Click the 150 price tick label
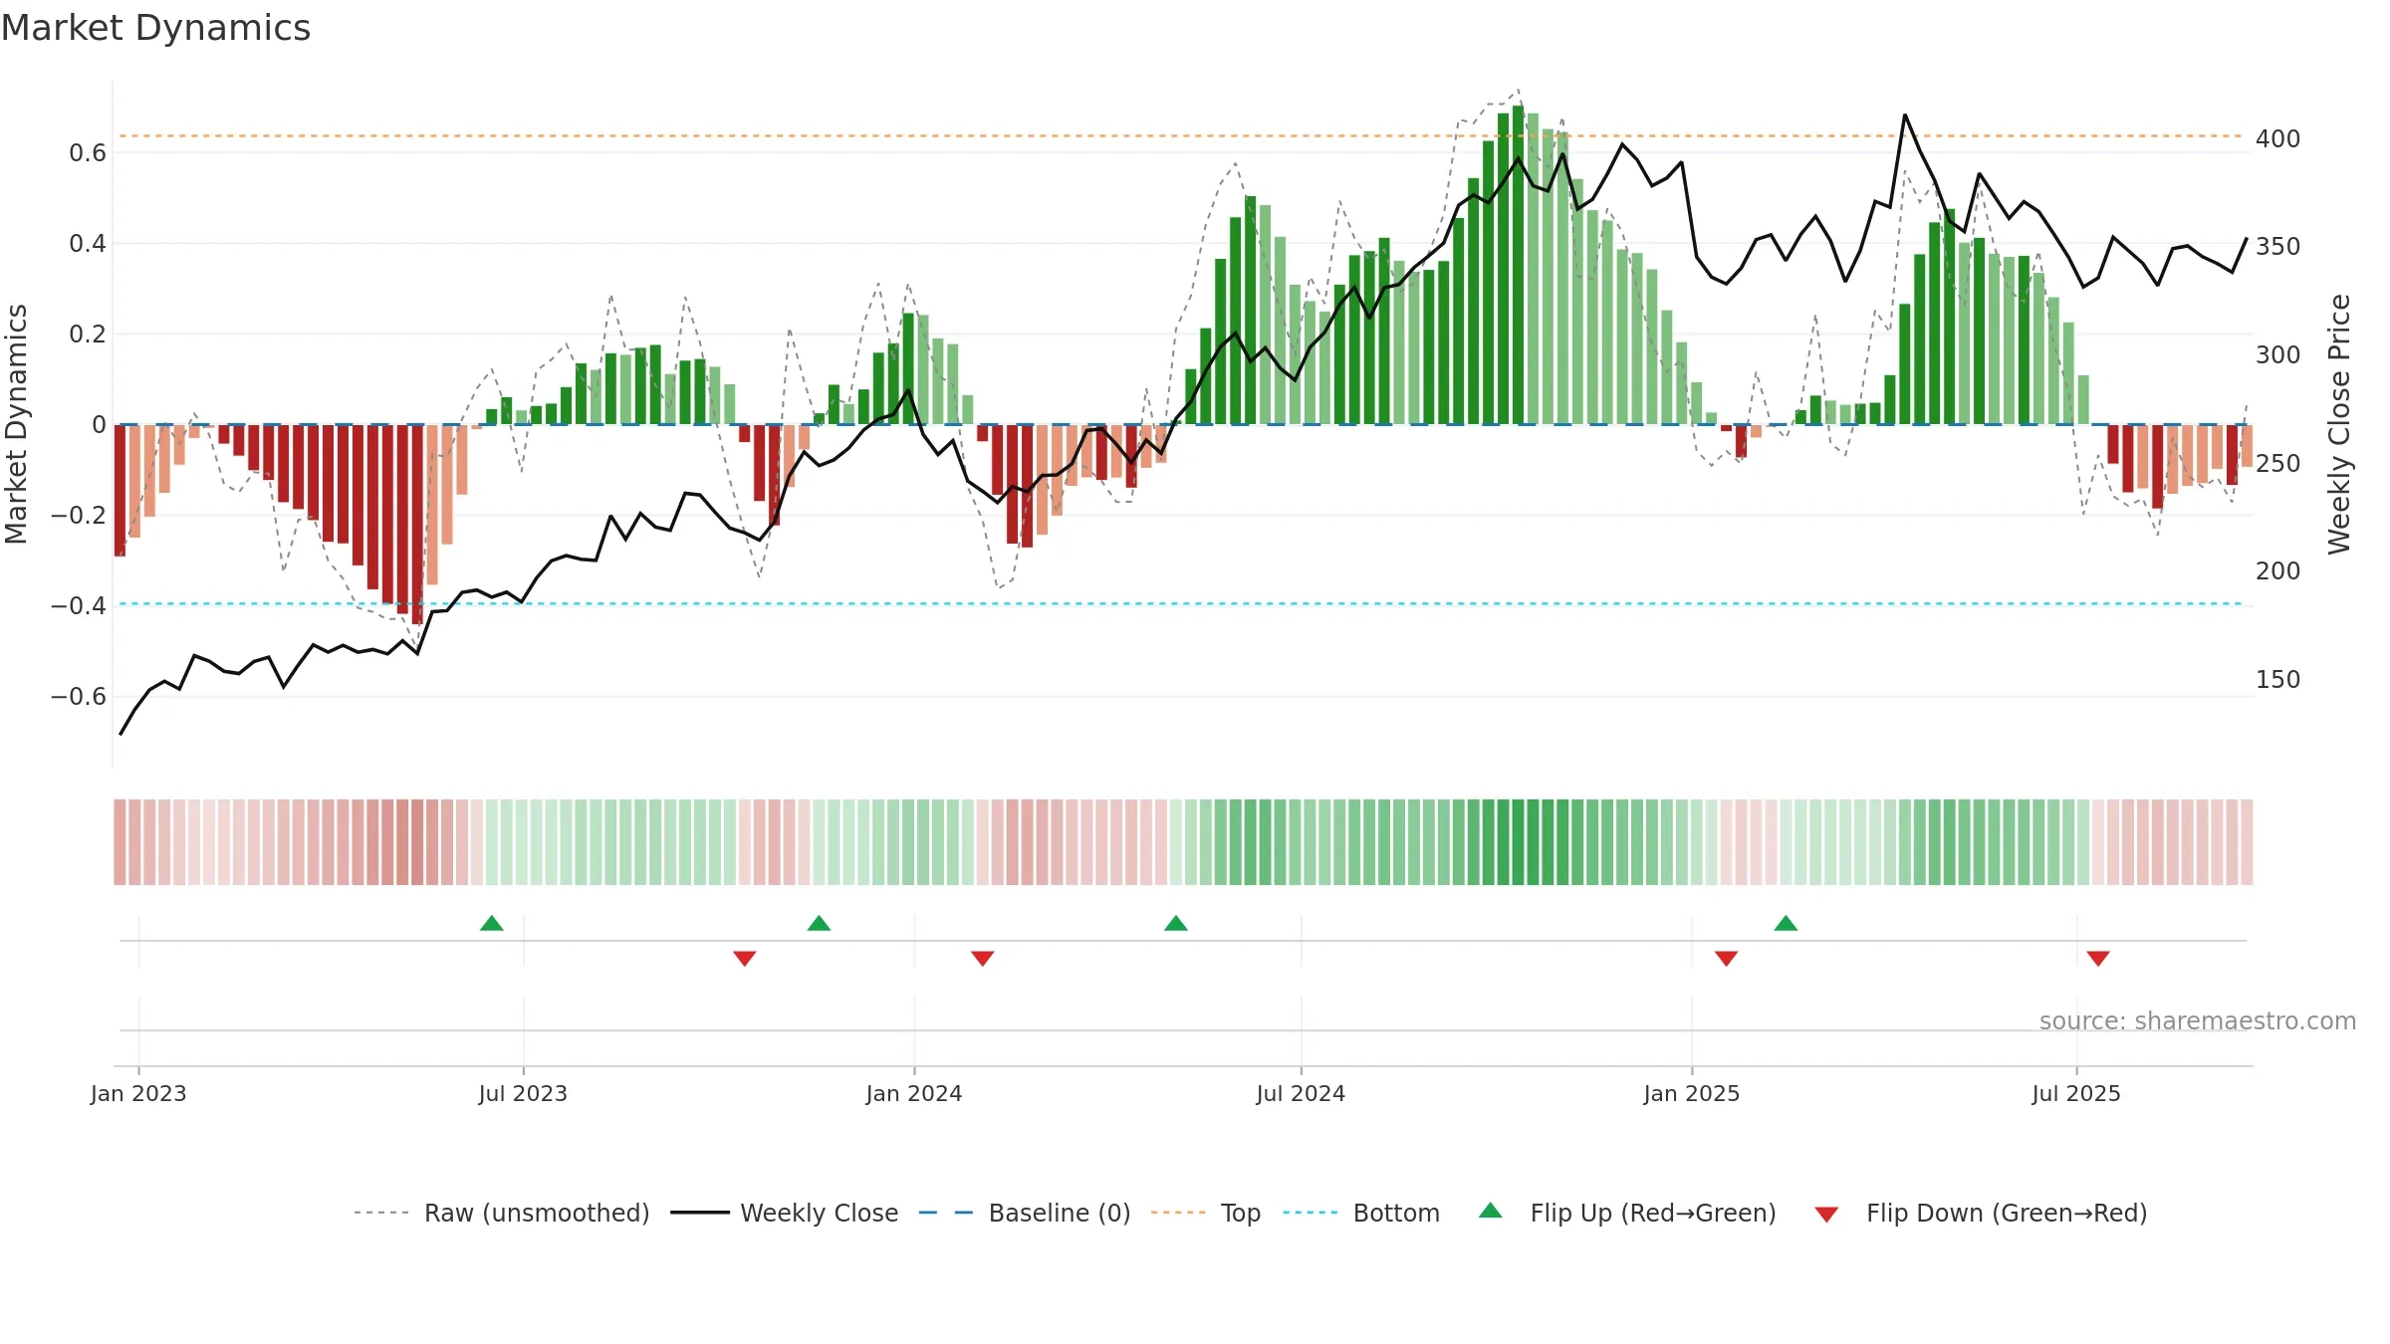2390x1344 pixels. coord(2277,680)
